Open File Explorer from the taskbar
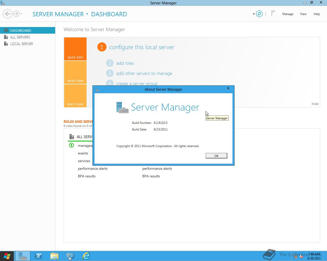 54,256
